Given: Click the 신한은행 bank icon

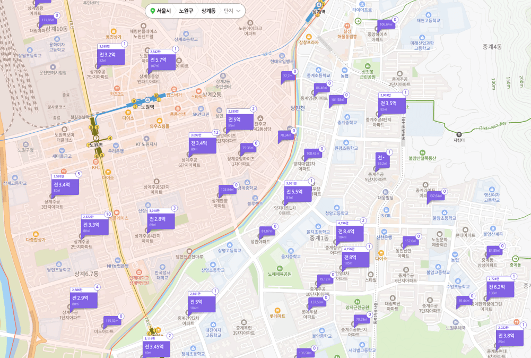Looking at the screenshot, I should click(384, 231).
